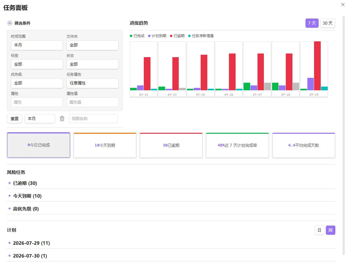
Task: Click the trash delete view icon
Action: point(62,119)
